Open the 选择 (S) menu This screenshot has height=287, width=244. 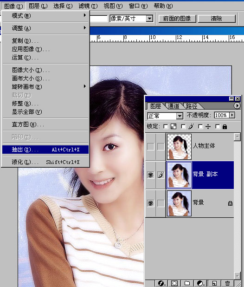63,6
